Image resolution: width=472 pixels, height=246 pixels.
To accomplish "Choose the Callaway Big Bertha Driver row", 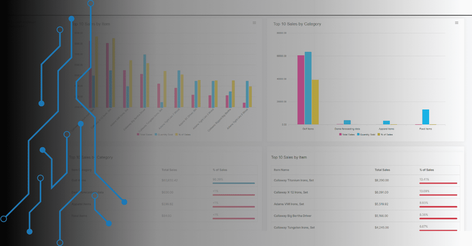I will pos(293,216).
